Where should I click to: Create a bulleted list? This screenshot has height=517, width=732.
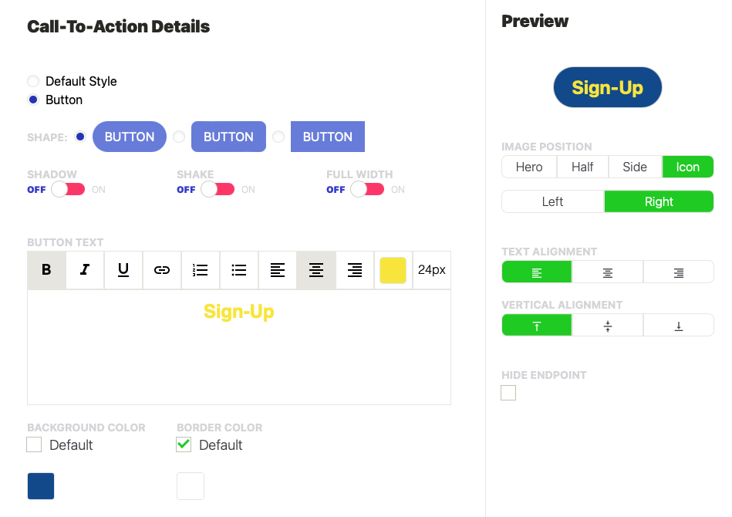pos(239,270)
